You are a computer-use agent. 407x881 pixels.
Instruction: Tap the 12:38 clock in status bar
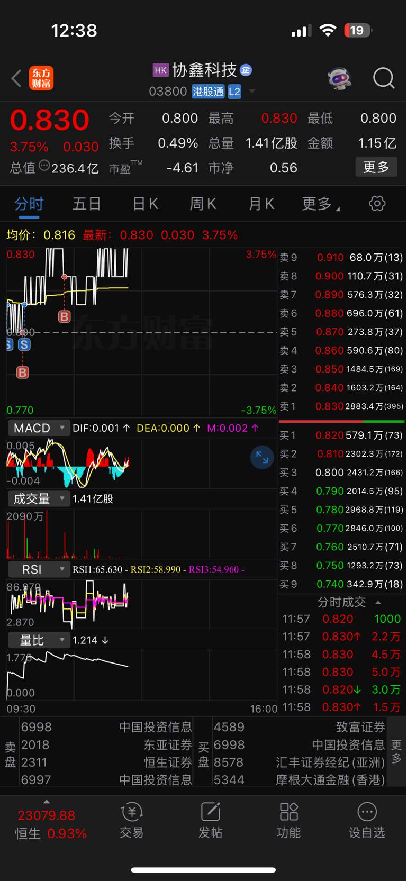click(74, 30)
